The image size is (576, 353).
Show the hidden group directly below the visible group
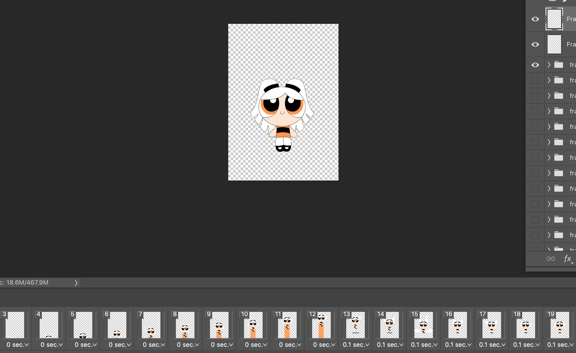click(535, 81)
